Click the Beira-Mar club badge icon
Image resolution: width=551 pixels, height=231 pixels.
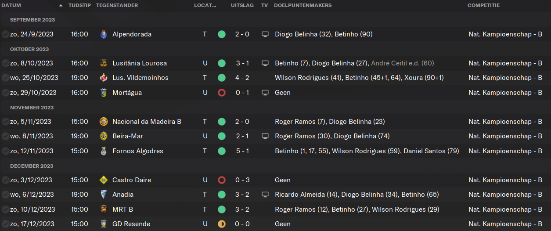[x=104, y=136]
